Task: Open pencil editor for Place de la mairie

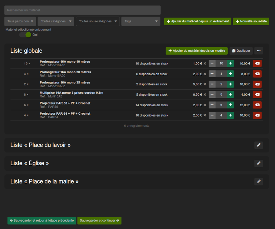Action: tap(258, 181)
